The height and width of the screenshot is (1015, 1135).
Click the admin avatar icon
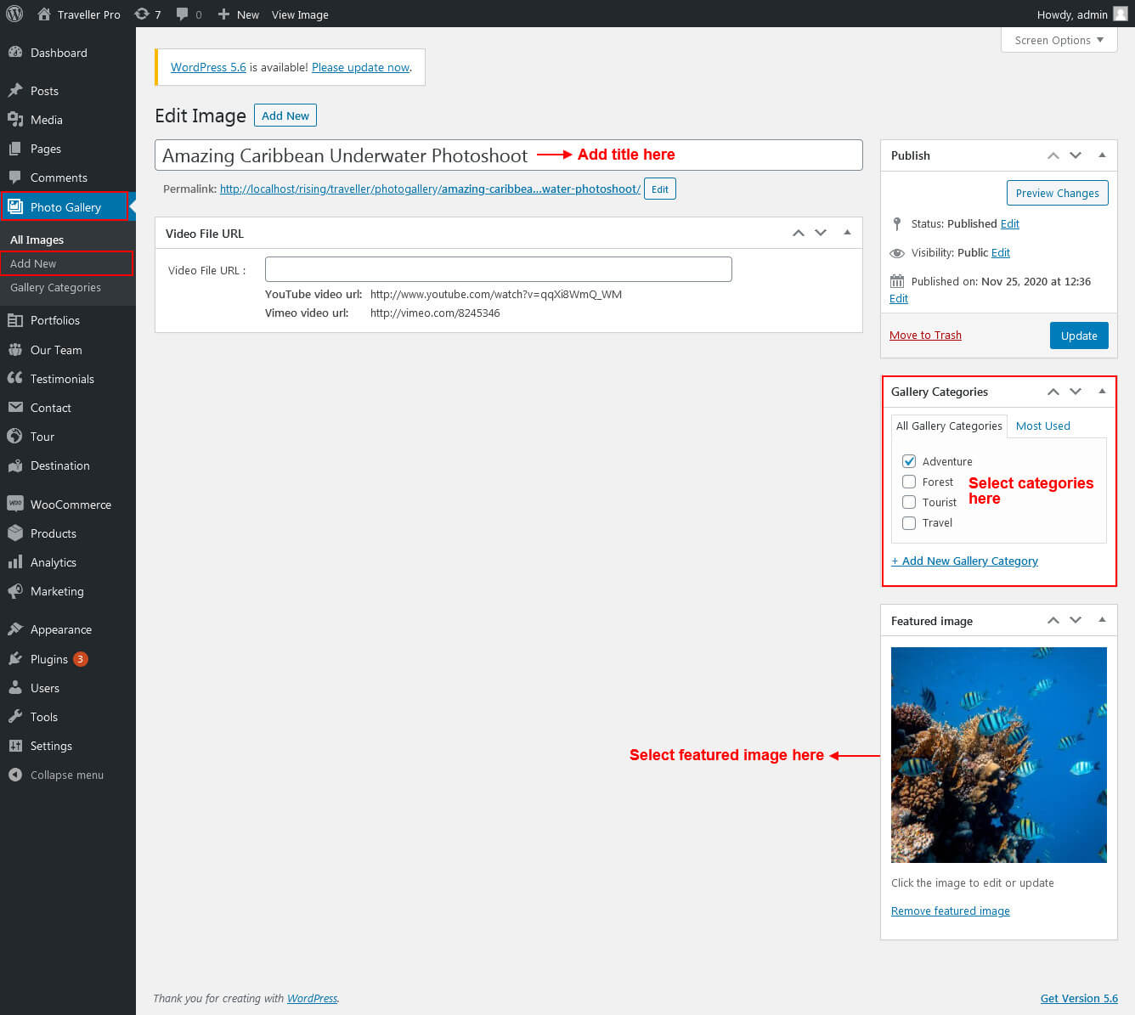(1120, 14)
